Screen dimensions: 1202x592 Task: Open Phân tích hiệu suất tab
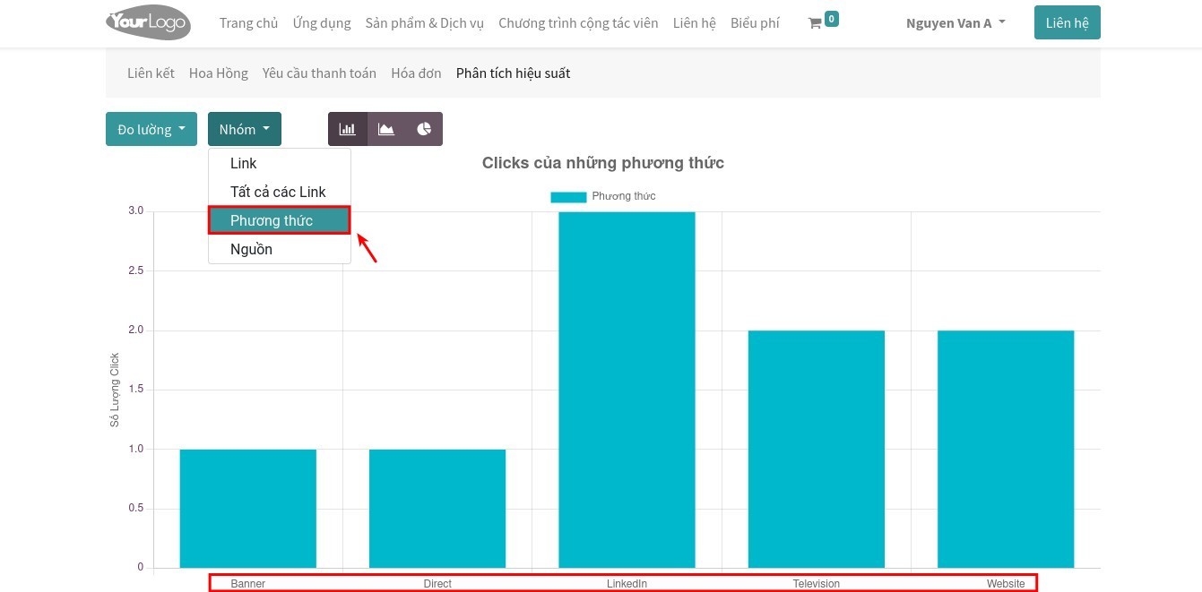point(513,73)
